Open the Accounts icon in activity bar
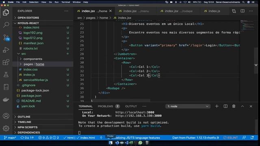The width and height of the screenshot is (260, 146). point(6,116)
